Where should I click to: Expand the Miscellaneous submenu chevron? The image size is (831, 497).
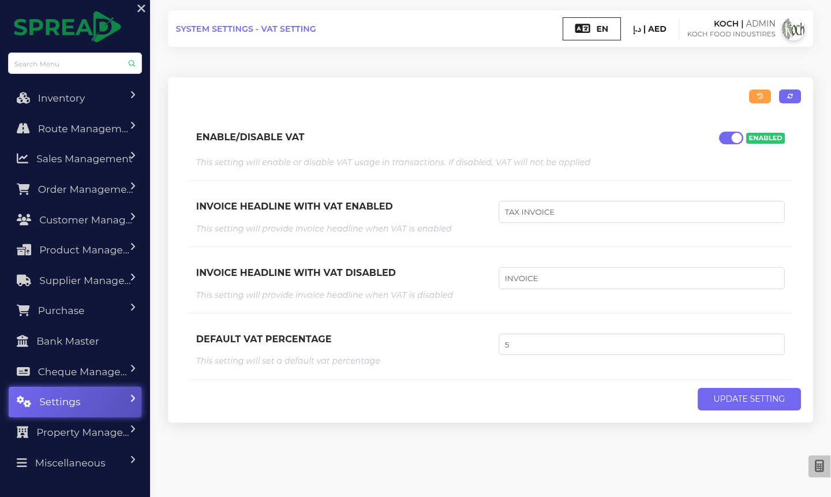(x=133, y=459)
